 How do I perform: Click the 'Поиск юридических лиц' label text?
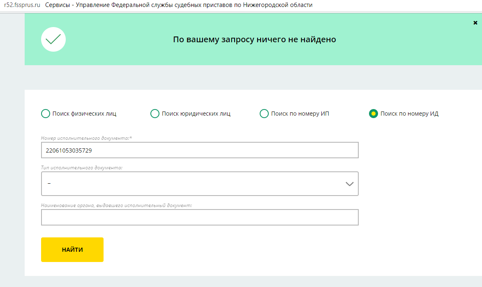196,114
